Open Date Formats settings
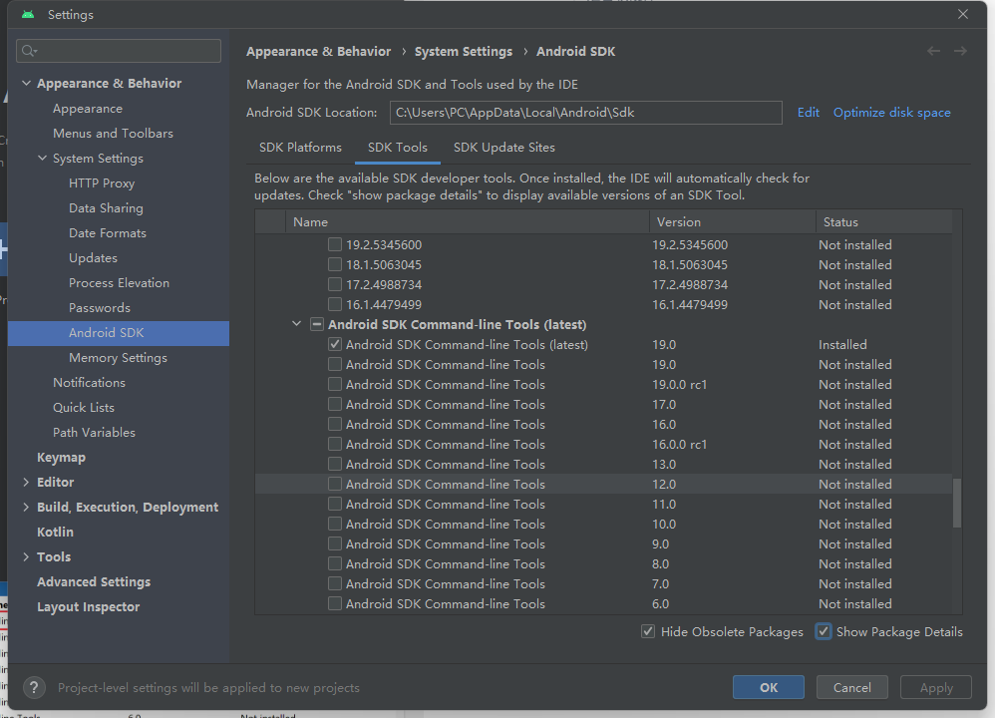995x718 pixels. click(x=108, y=233)
